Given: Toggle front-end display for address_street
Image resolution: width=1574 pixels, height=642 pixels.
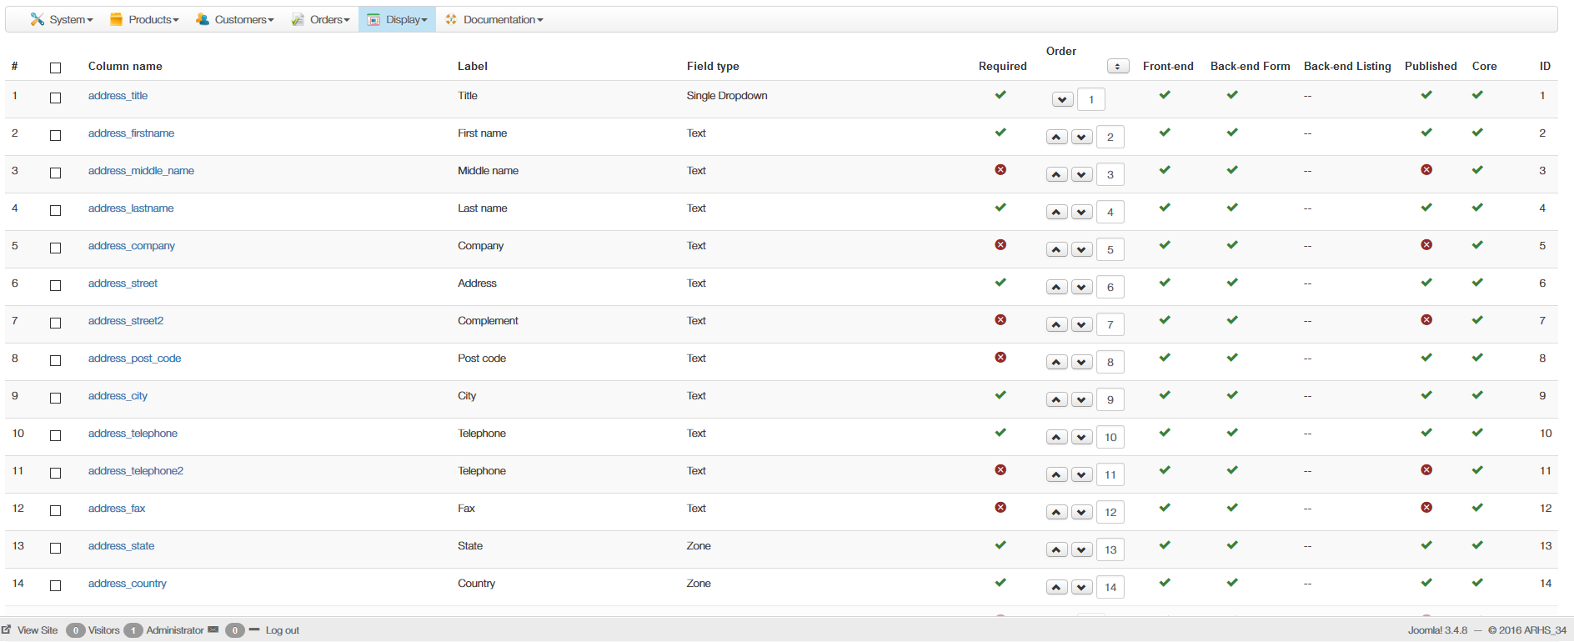Looking at the screenshot, I should coord(1165,283).
